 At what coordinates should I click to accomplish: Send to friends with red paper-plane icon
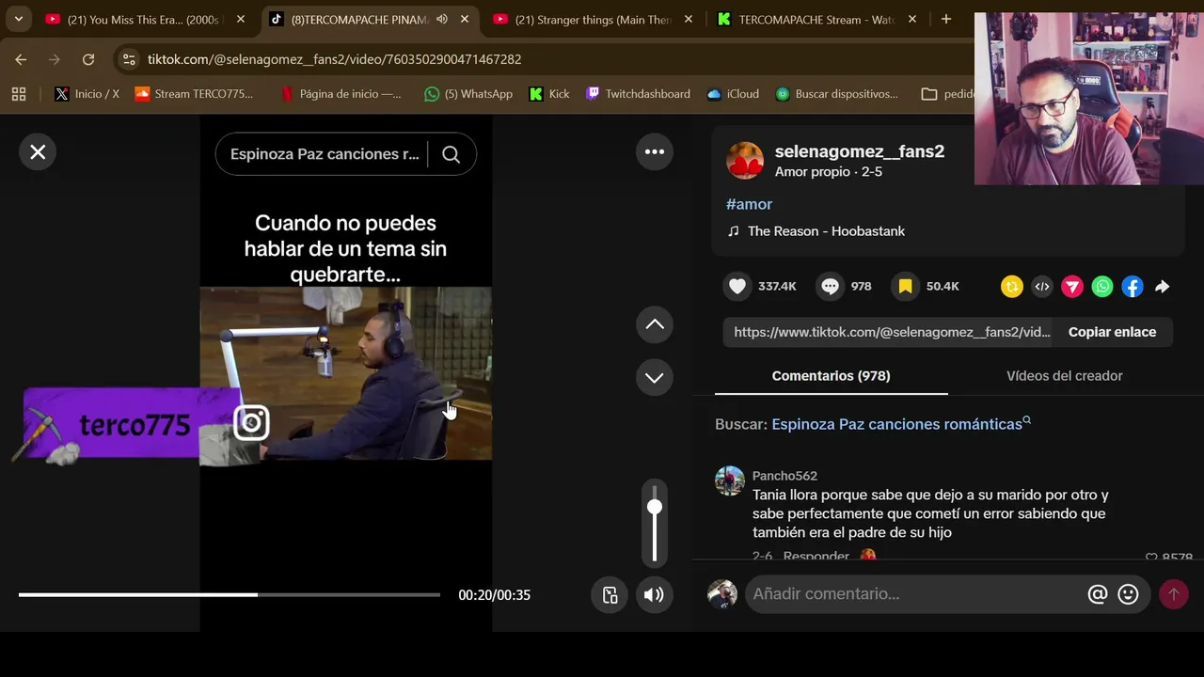1072,287
